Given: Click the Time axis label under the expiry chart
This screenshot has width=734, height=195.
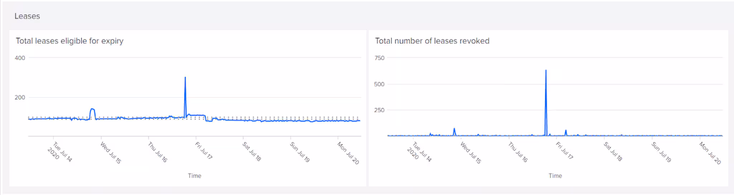Looking at the screenshot, I should (194, 176).
